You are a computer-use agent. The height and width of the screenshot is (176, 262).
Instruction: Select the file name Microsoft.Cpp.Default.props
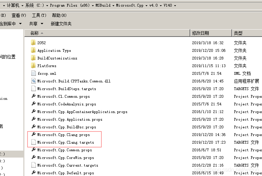(x=65, y=173)
